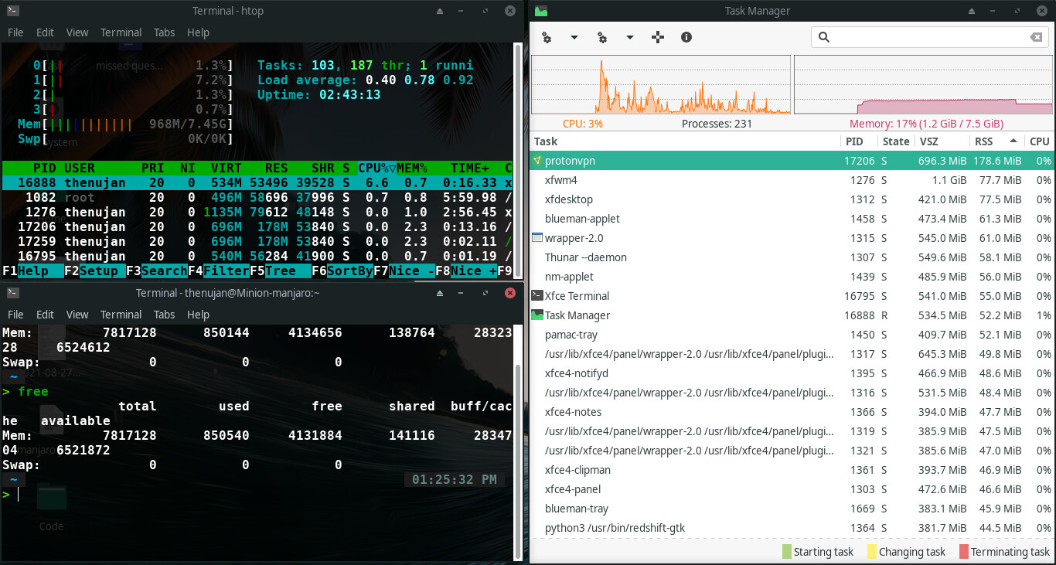Click the Task Manager search input field
This screenshot has height=565, width=1056.
tap(928, 37)
